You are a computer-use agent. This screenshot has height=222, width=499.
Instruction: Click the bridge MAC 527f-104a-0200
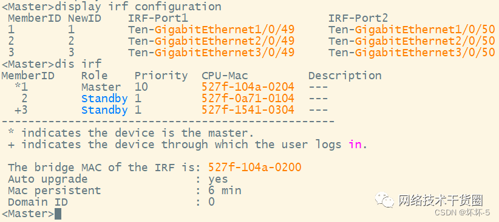(255, 167)
